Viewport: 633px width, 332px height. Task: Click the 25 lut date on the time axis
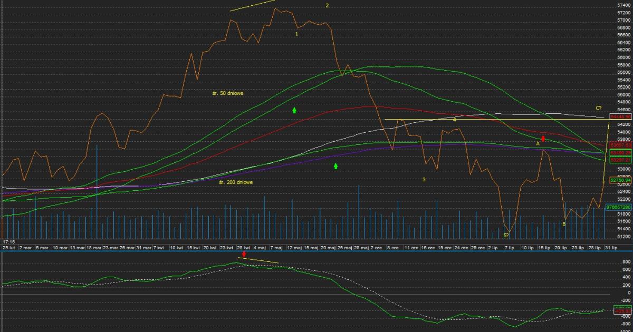point(8,247)
